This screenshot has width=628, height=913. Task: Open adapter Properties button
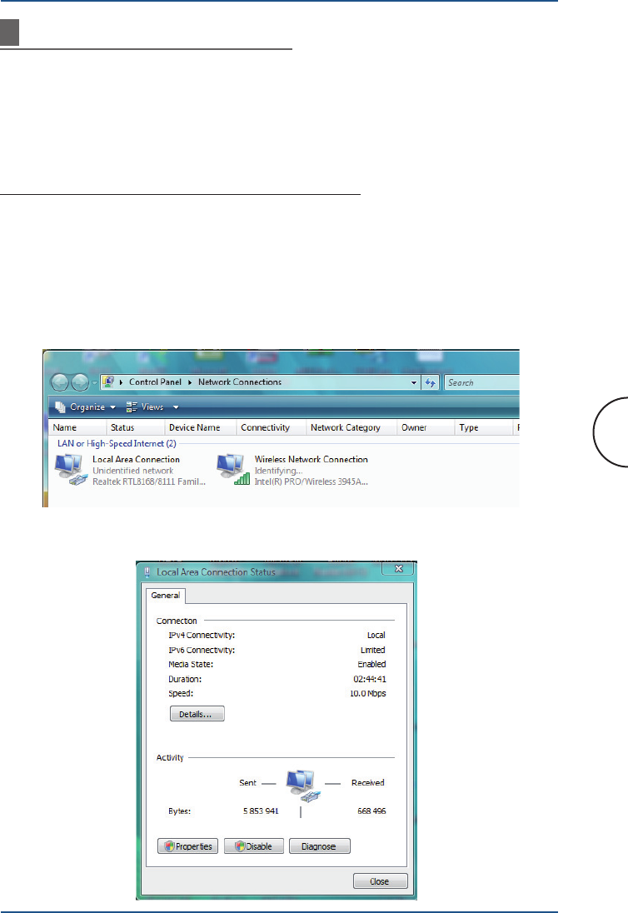pyautogui.click(x=187, y=846)
